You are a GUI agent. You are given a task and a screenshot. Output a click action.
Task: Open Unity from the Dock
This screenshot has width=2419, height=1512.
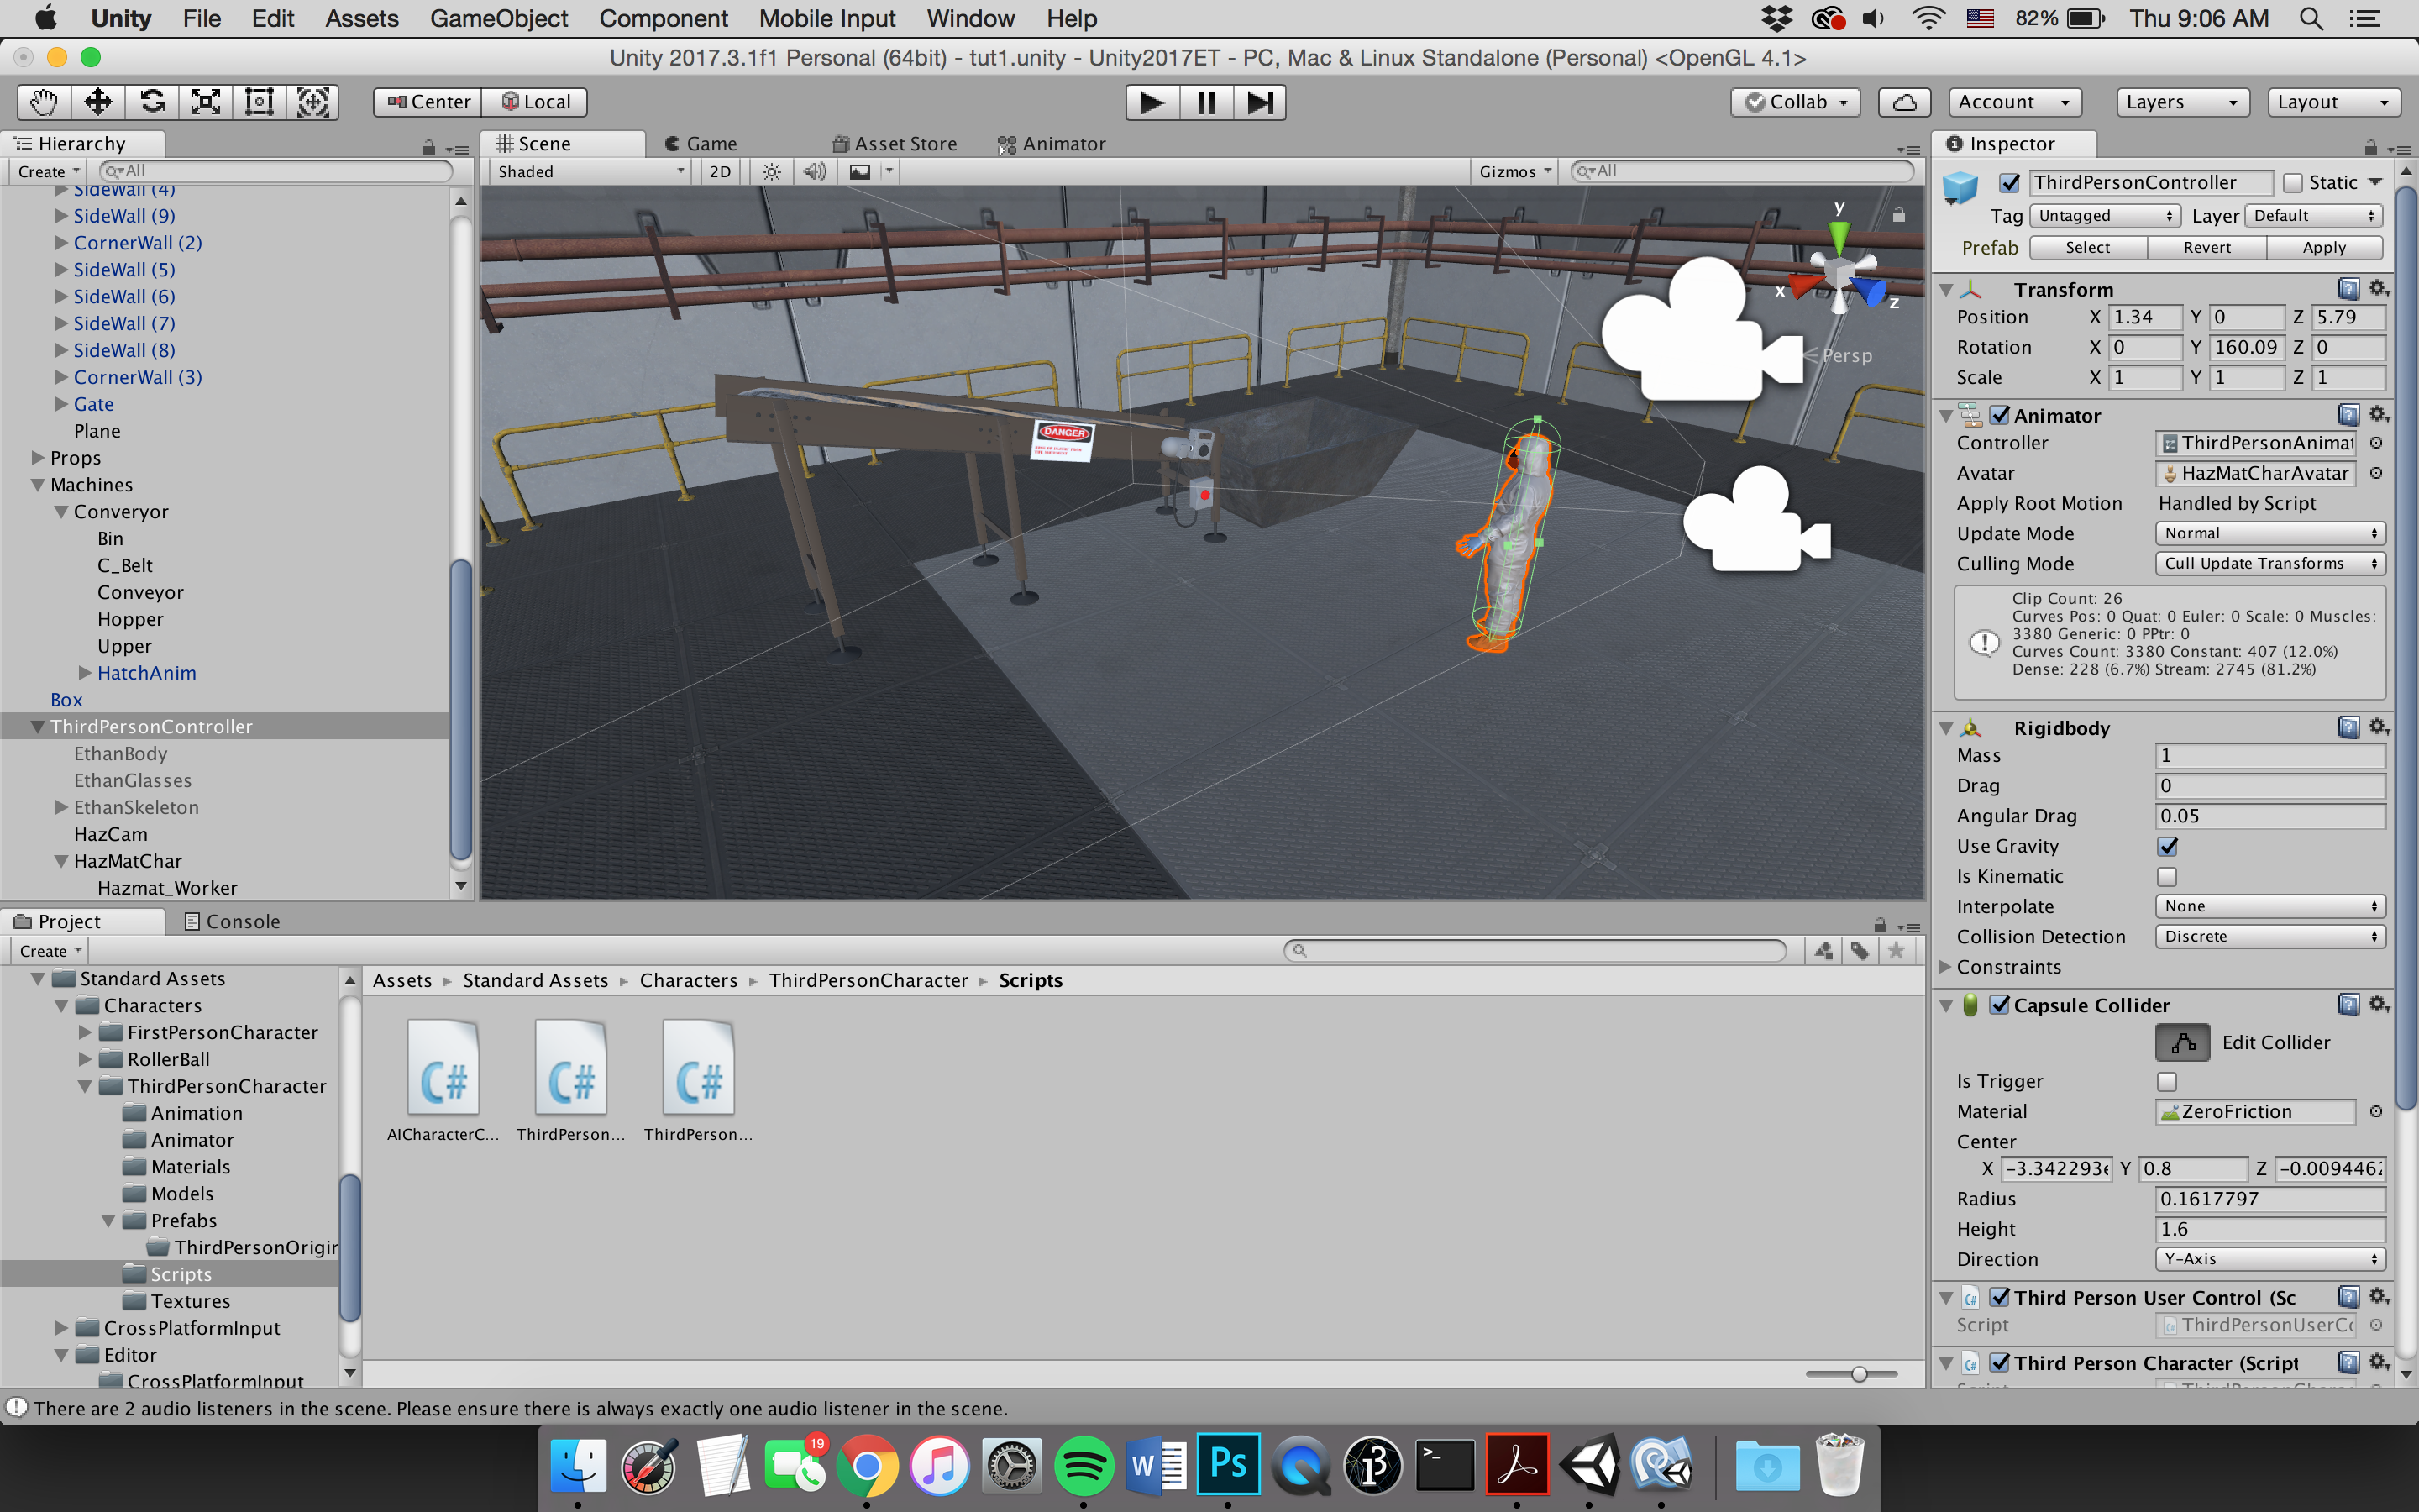click(1589, 1467)
